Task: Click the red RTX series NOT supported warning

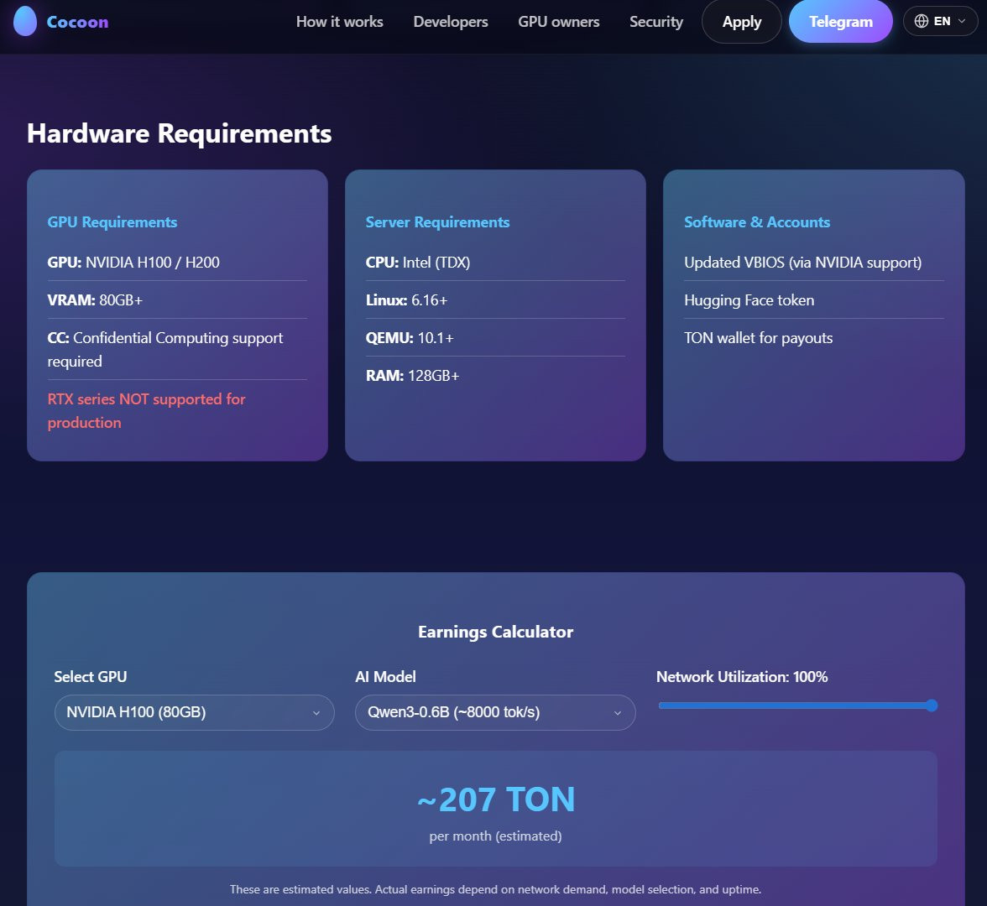Action: click(146, 411)
